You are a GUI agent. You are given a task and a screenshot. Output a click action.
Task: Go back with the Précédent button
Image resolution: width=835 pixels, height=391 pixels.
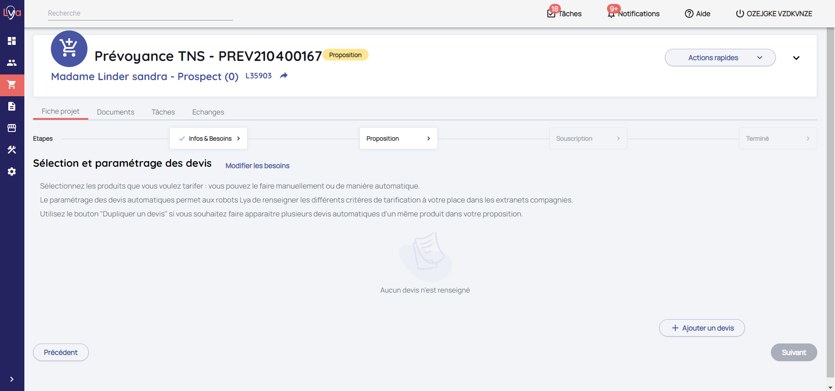[x=60, y=352]
